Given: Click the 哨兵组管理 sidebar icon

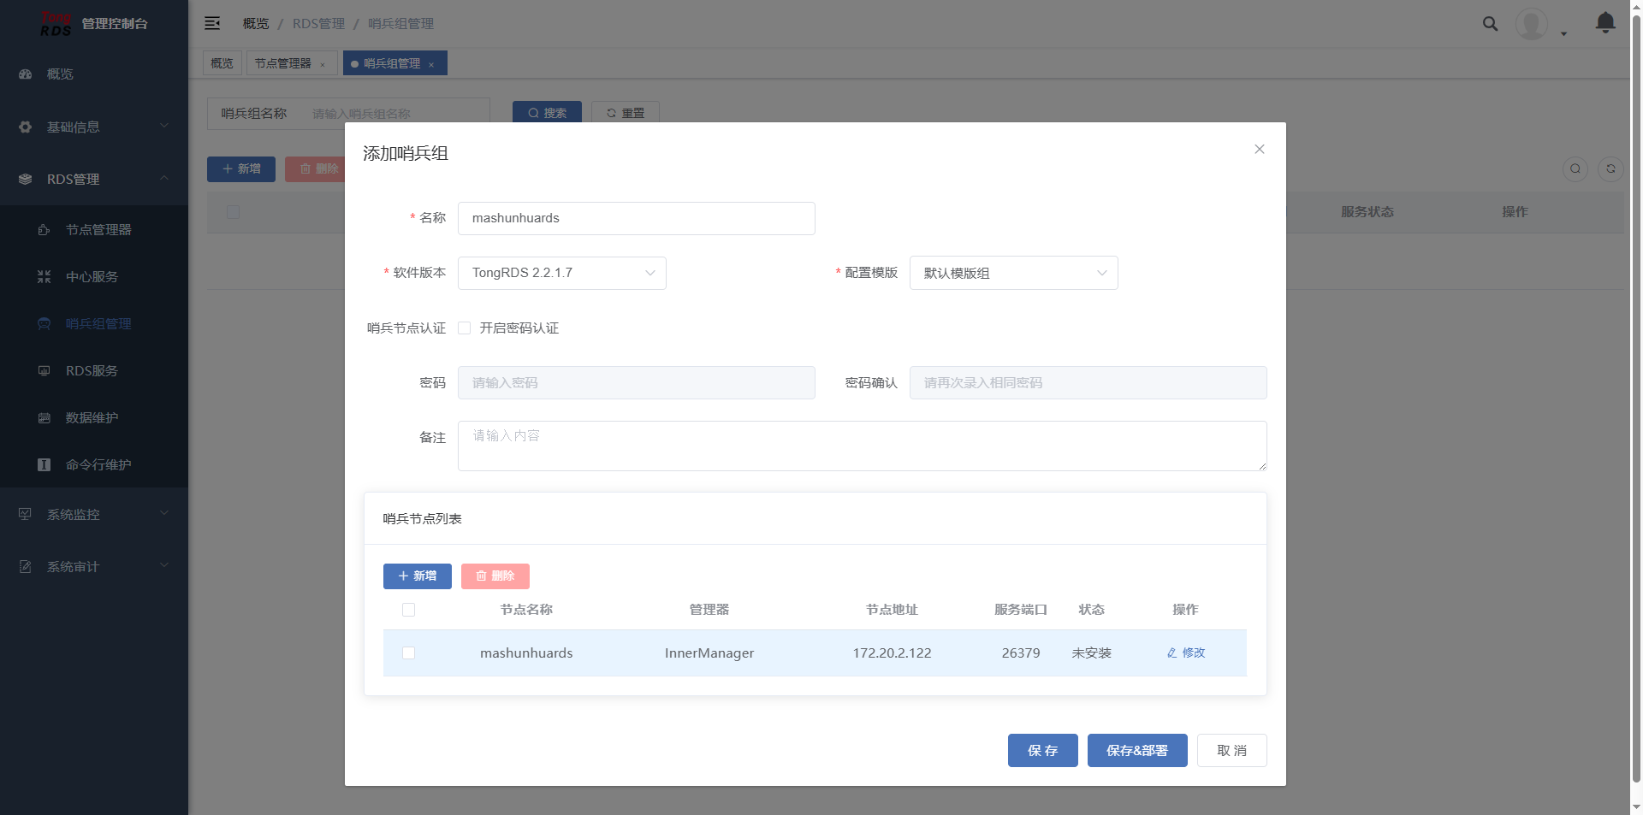Looking at the screenshot, I should click(x=44, y=324).
